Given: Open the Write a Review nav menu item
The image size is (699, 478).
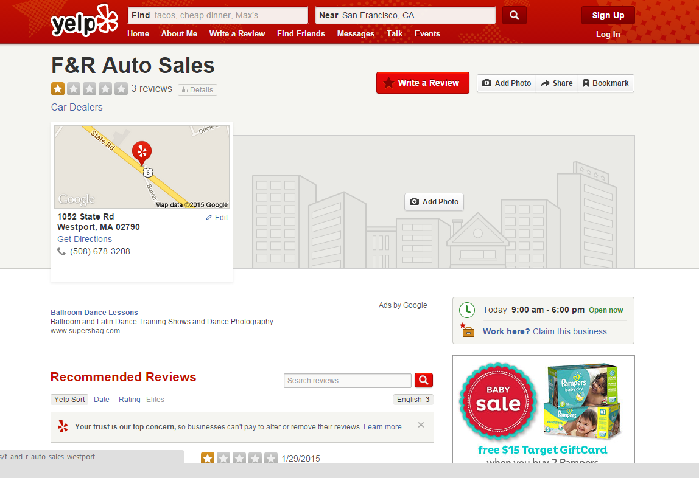Looking at the screenshot, I should tap(237, 34).
